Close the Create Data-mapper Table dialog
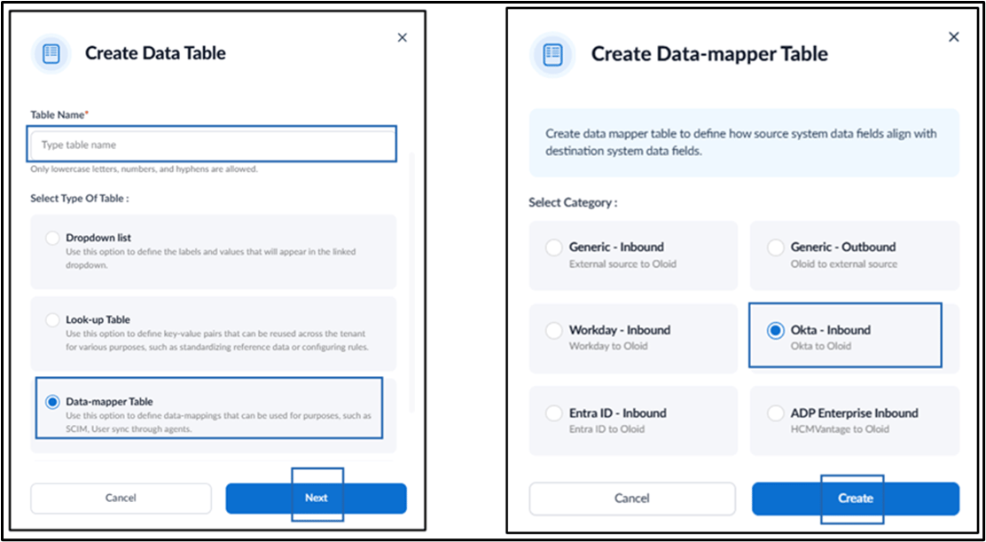Image resolution: width=986 pixels, height=542 pixels. click(954, 37)
